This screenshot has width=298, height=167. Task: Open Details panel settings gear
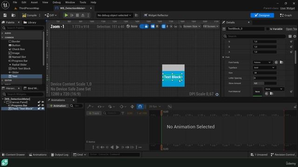[x=295, y=36]
